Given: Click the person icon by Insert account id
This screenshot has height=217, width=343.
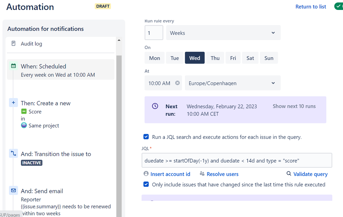Looking at the screenshot, I should point(146,173).
